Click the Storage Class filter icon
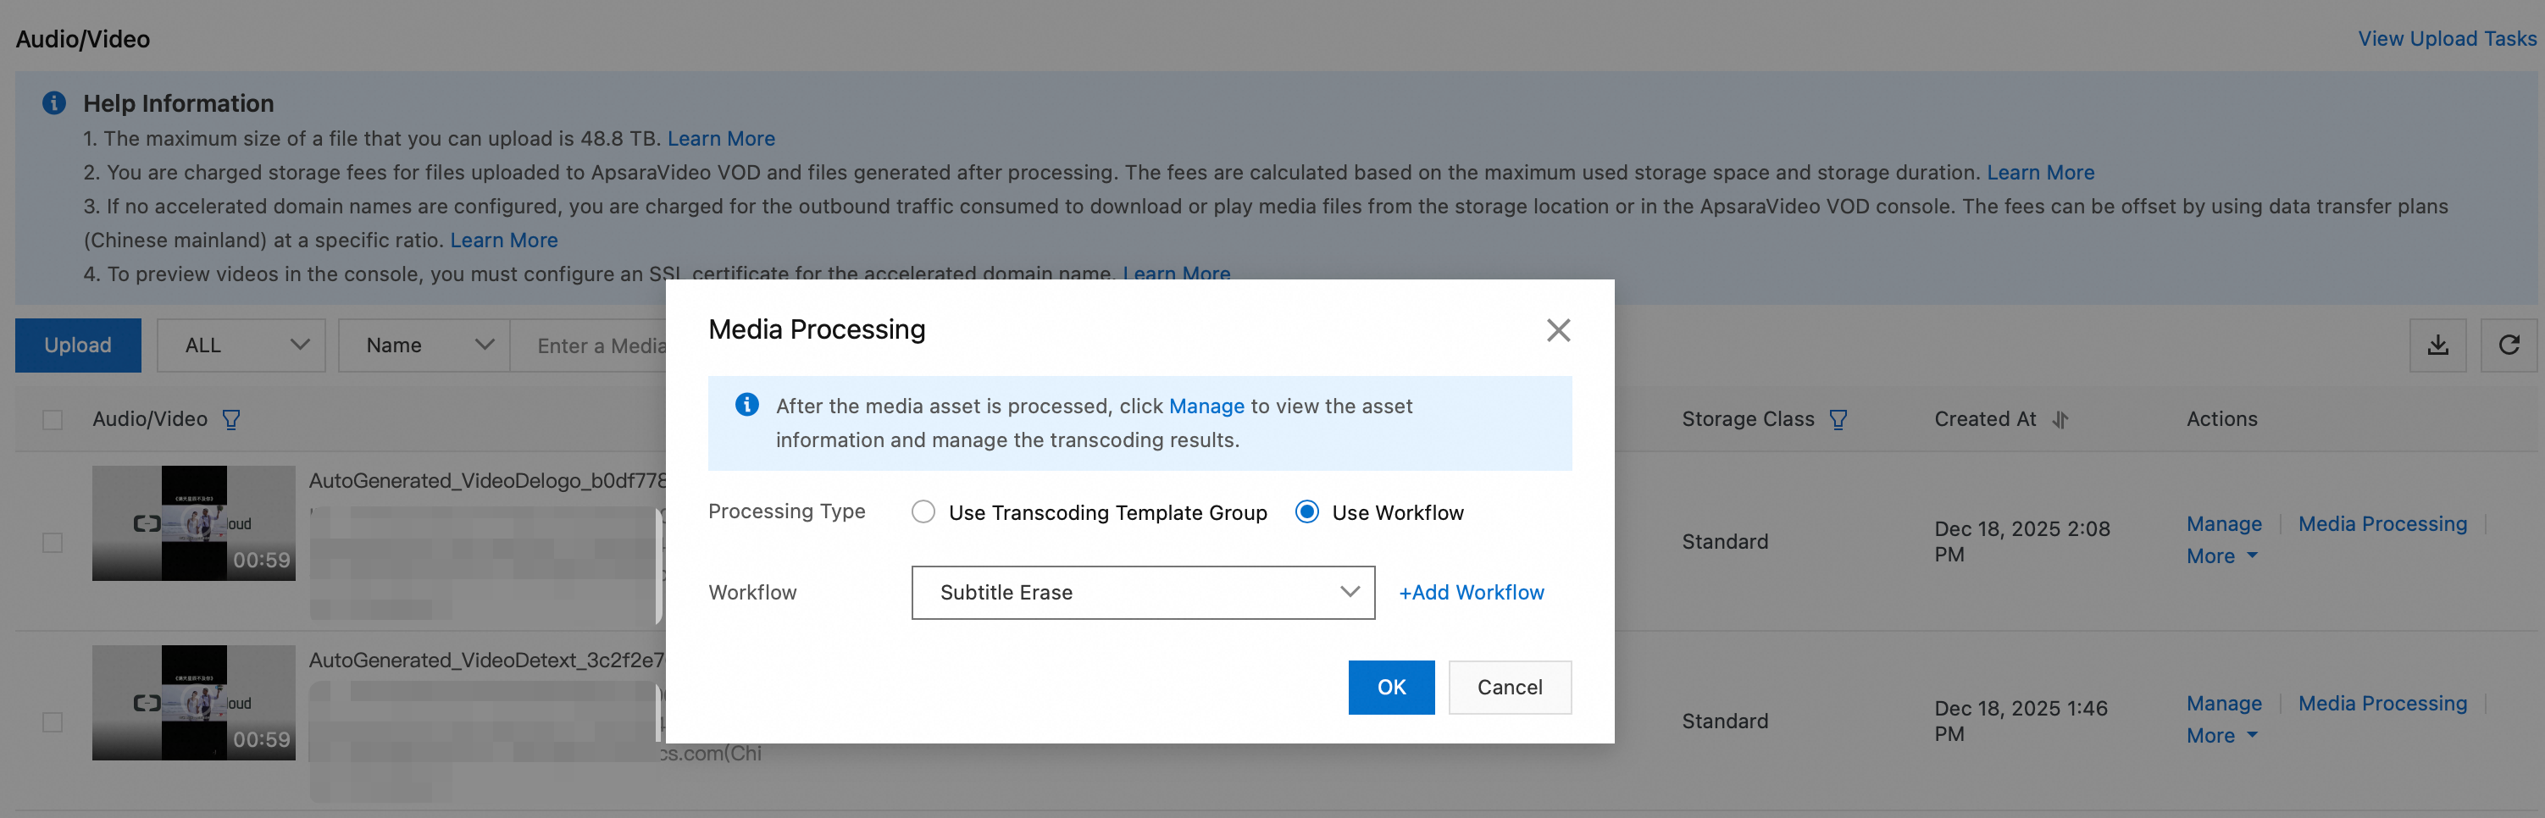Screen dimensions: 2545x818 [1838, 420]
